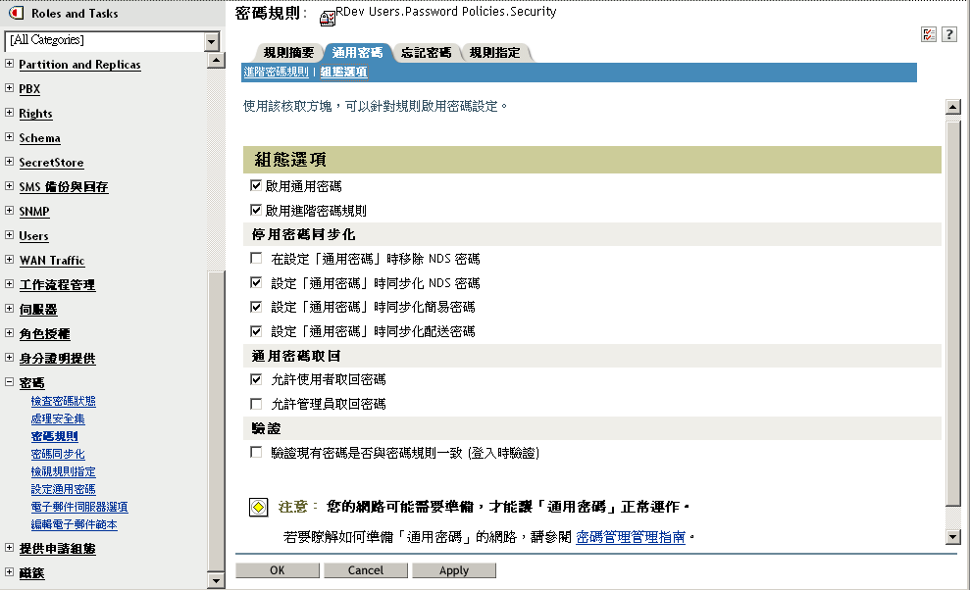Open the All Categories dropdown
970x590 pixels.
[212, 41]
